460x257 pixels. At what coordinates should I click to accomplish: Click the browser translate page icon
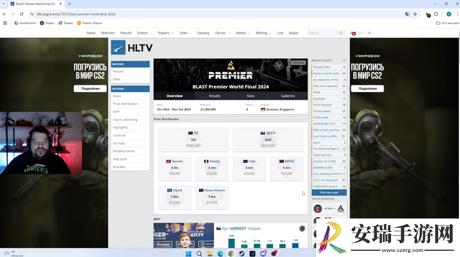point(407,14)
